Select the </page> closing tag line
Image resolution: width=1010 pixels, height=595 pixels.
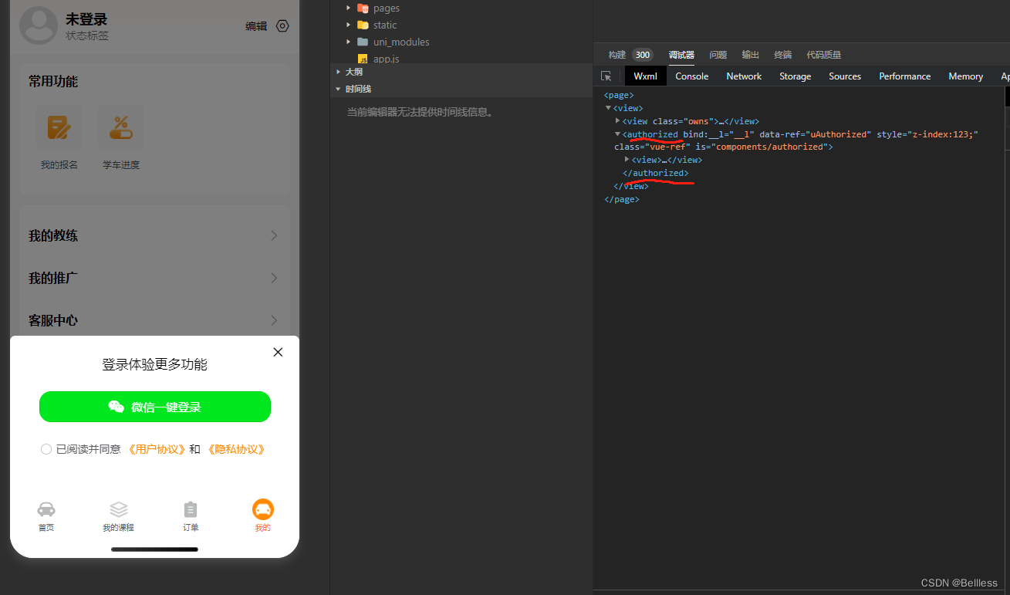(x=622, y=199)
